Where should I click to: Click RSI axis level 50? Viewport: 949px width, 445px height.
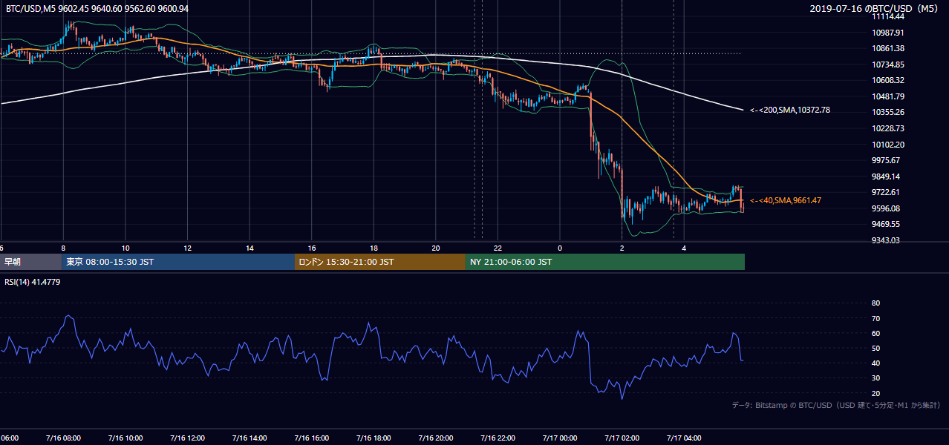pos(876,348)
